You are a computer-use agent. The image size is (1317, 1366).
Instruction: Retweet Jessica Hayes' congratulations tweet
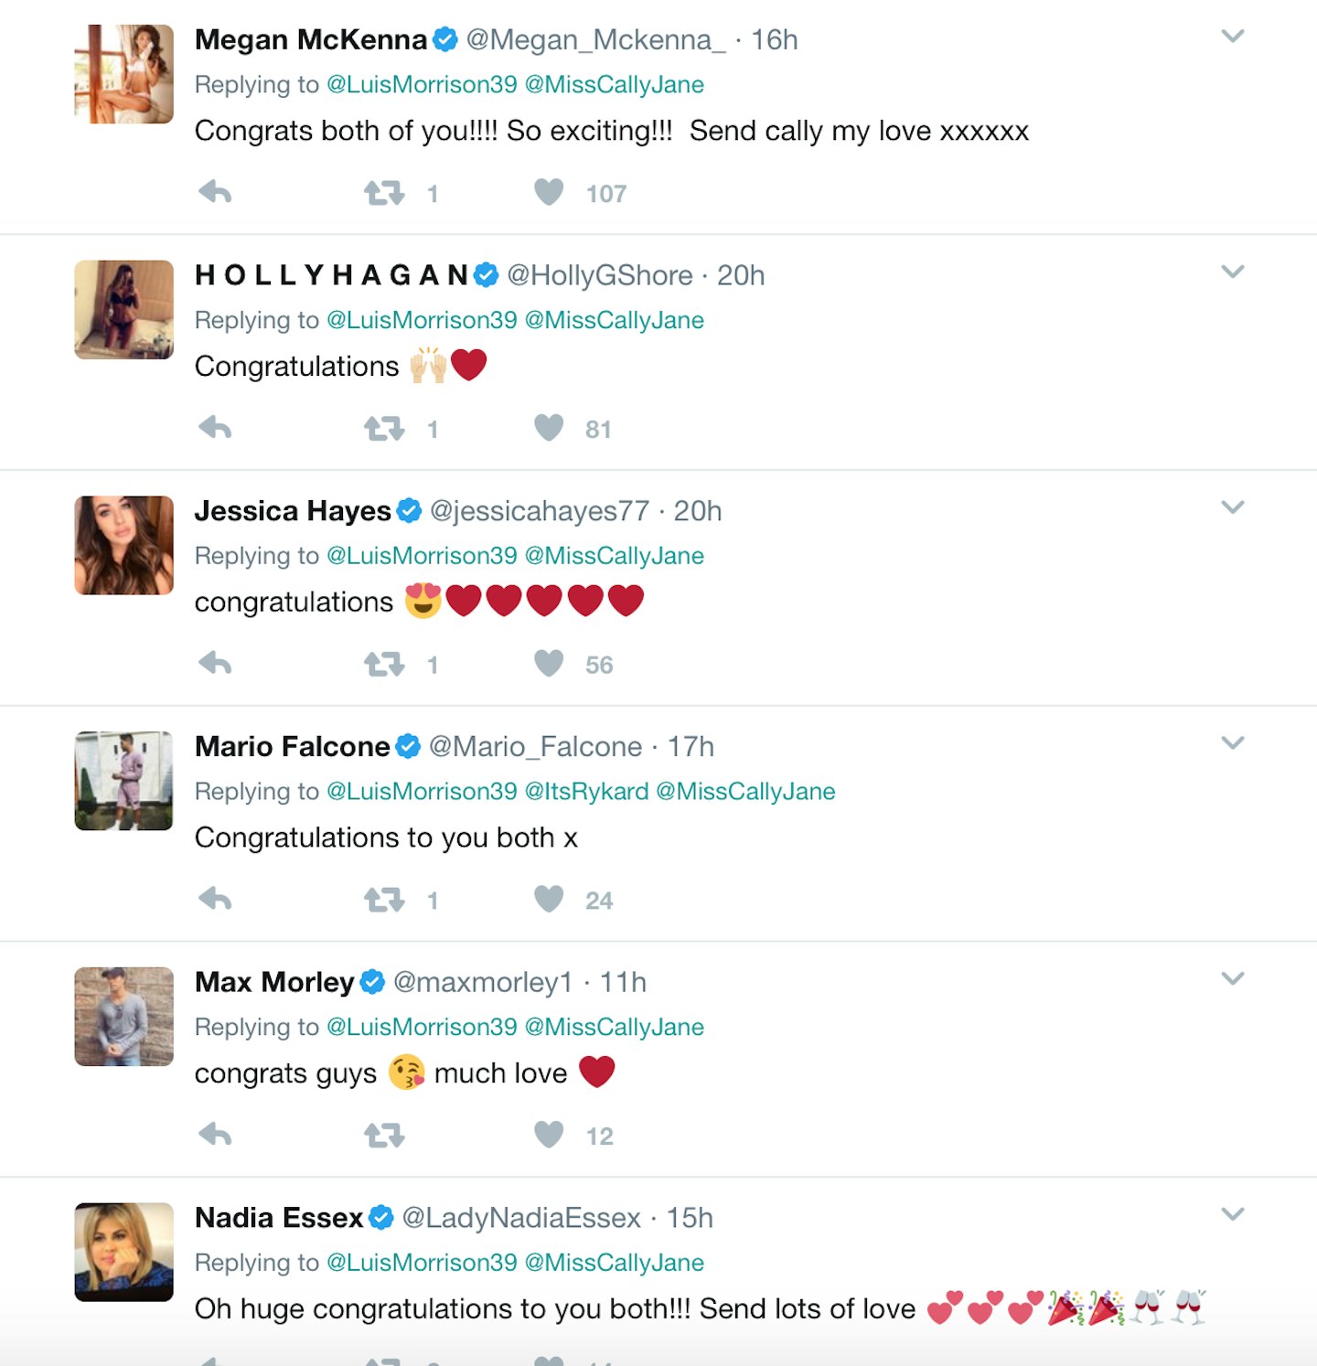click(x=384, y=664)
